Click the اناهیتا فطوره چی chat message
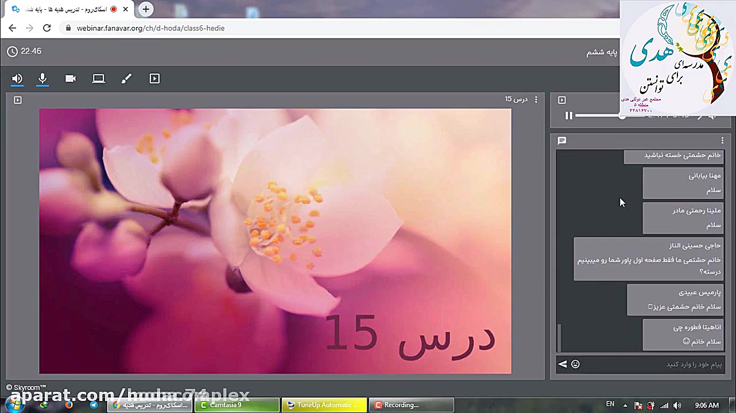 tap(683, 334)
